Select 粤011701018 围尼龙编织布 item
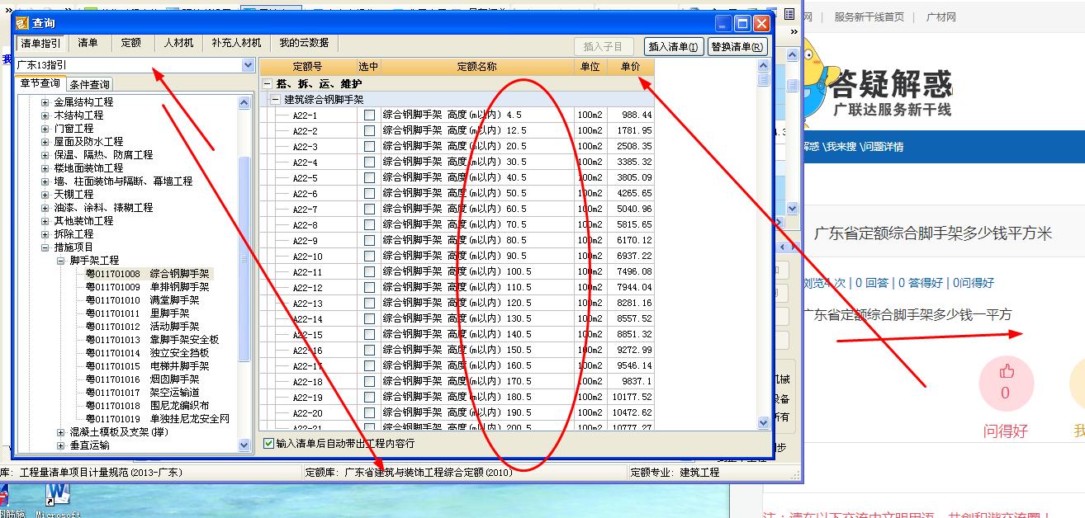Screen dimensions: 1085x518 (x=148, y=406)
